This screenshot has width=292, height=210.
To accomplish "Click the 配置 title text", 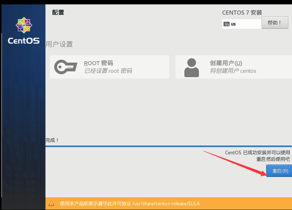I will 58,12.
